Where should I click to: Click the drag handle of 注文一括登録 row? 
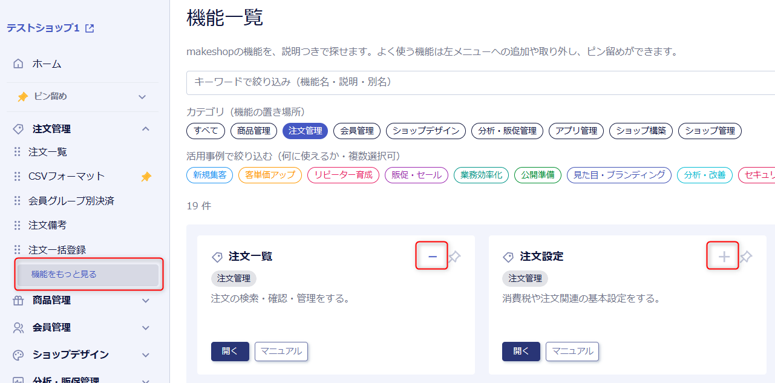click(x=17, y=250)
